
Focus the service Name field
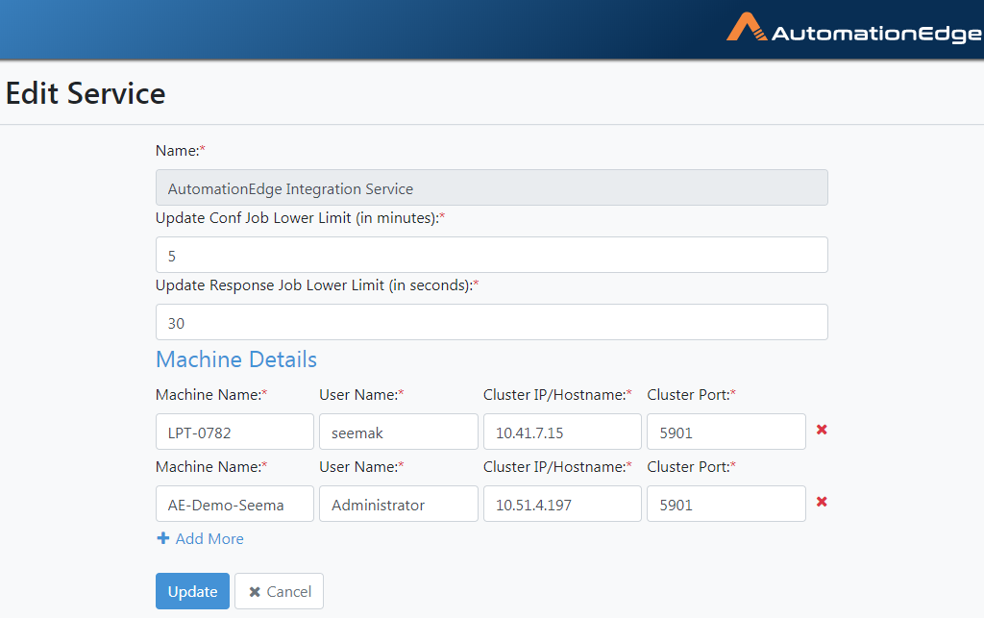tap(491, 187)
